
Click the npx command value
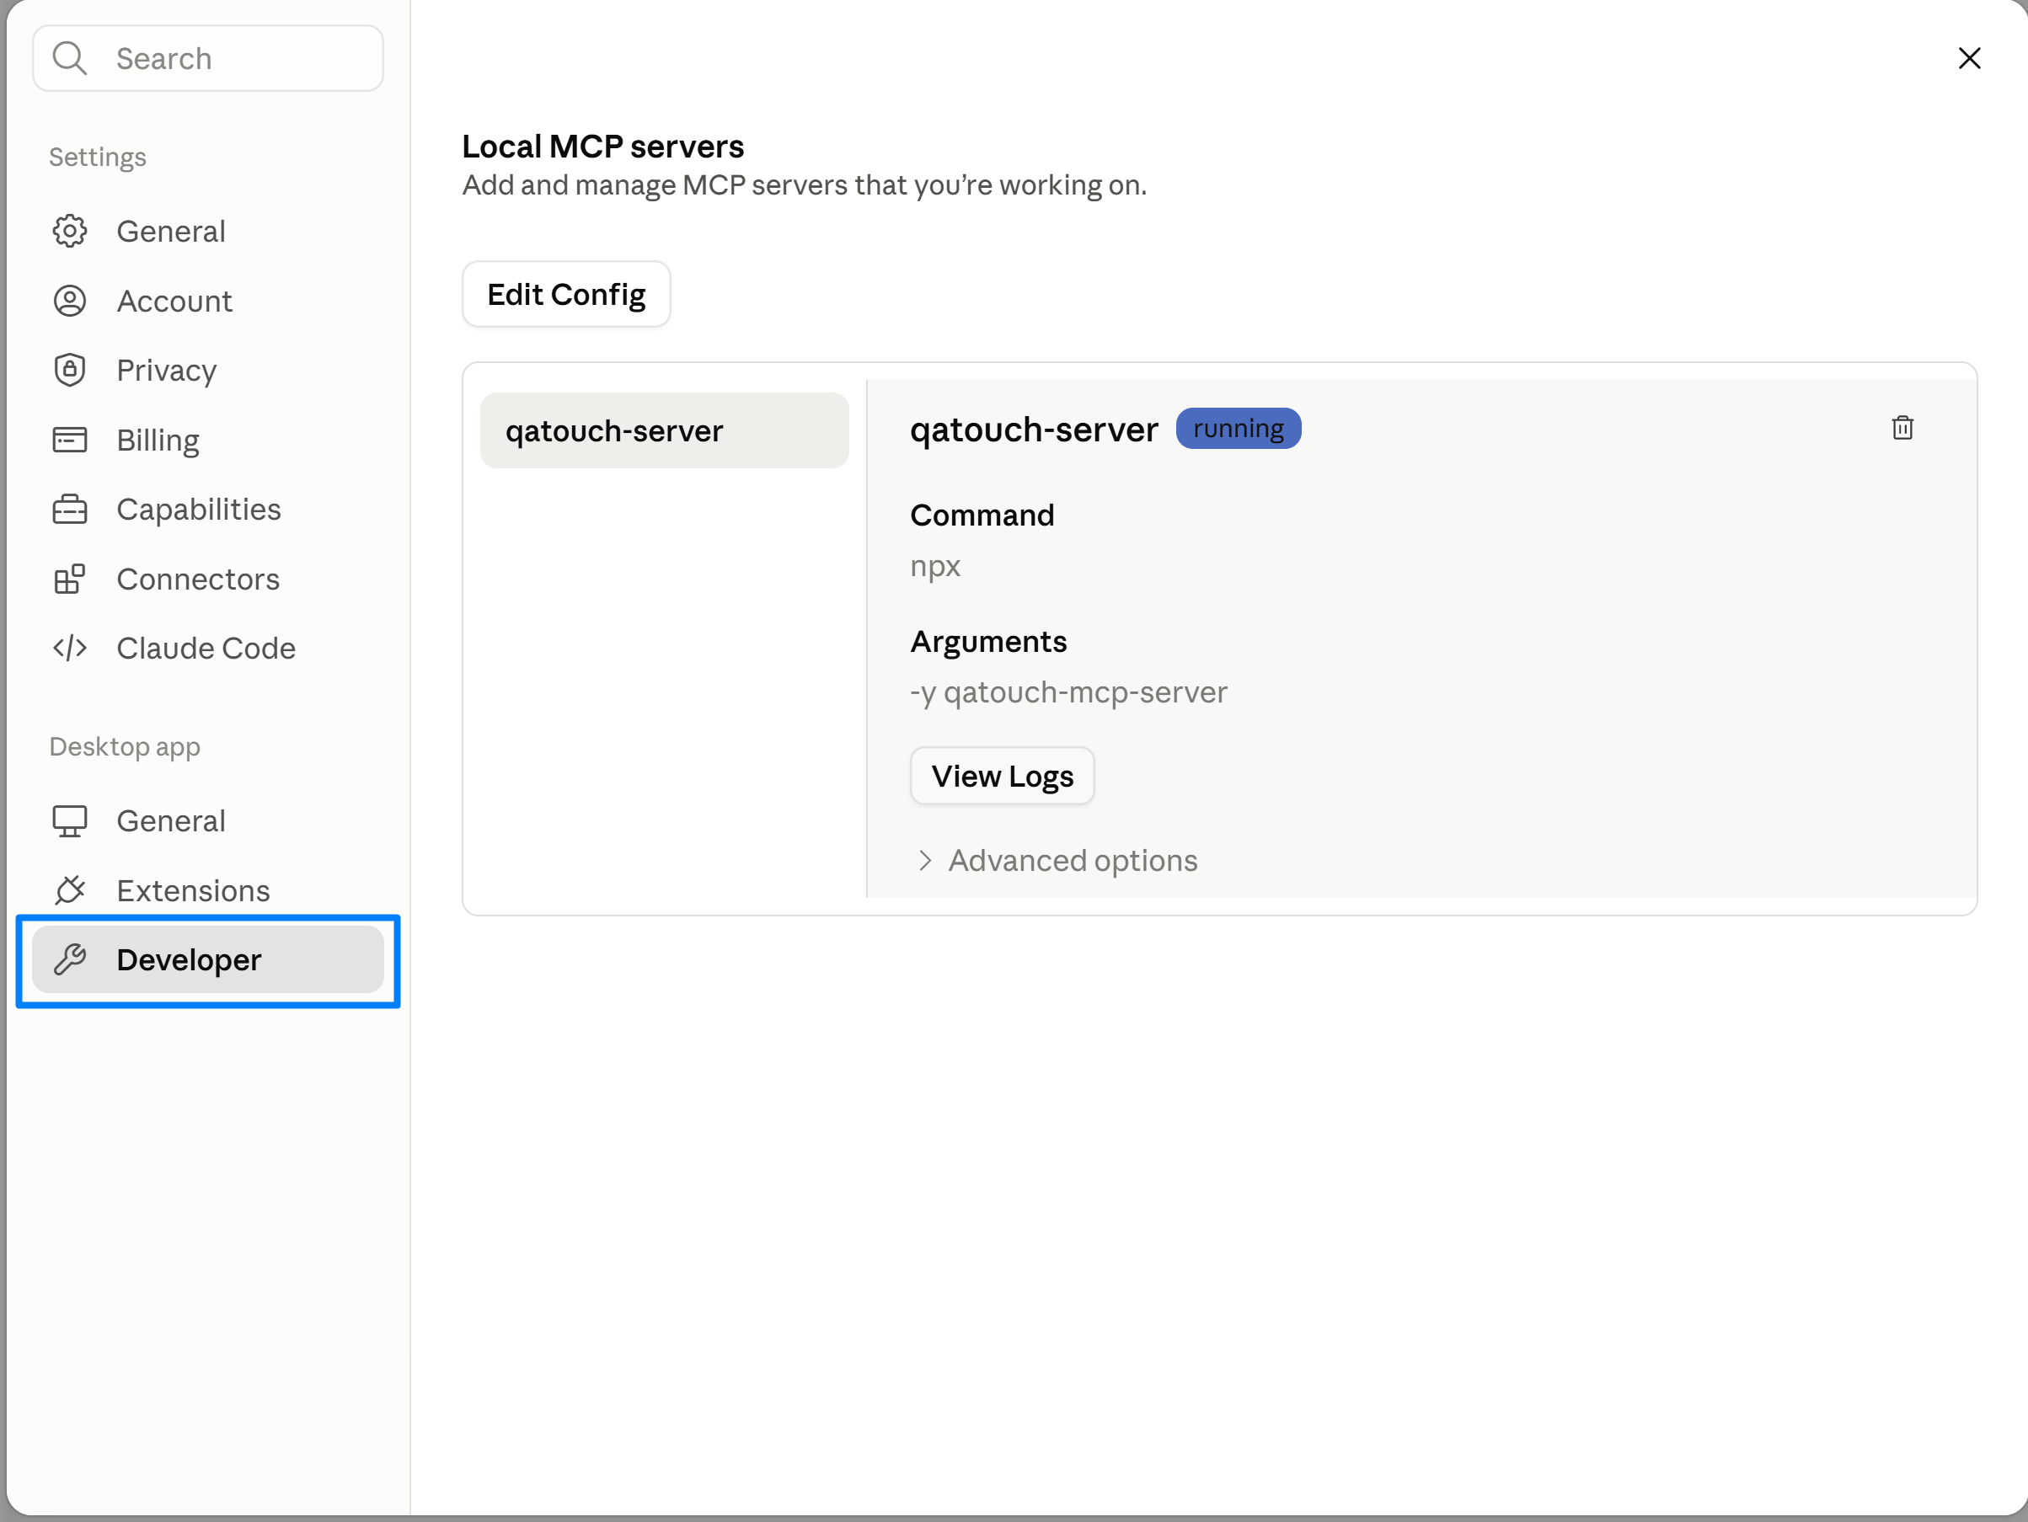tap(935, 566)
